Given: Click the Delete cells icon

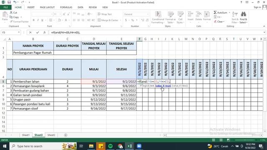Looking at the screenshot, I should click(199, 14).
